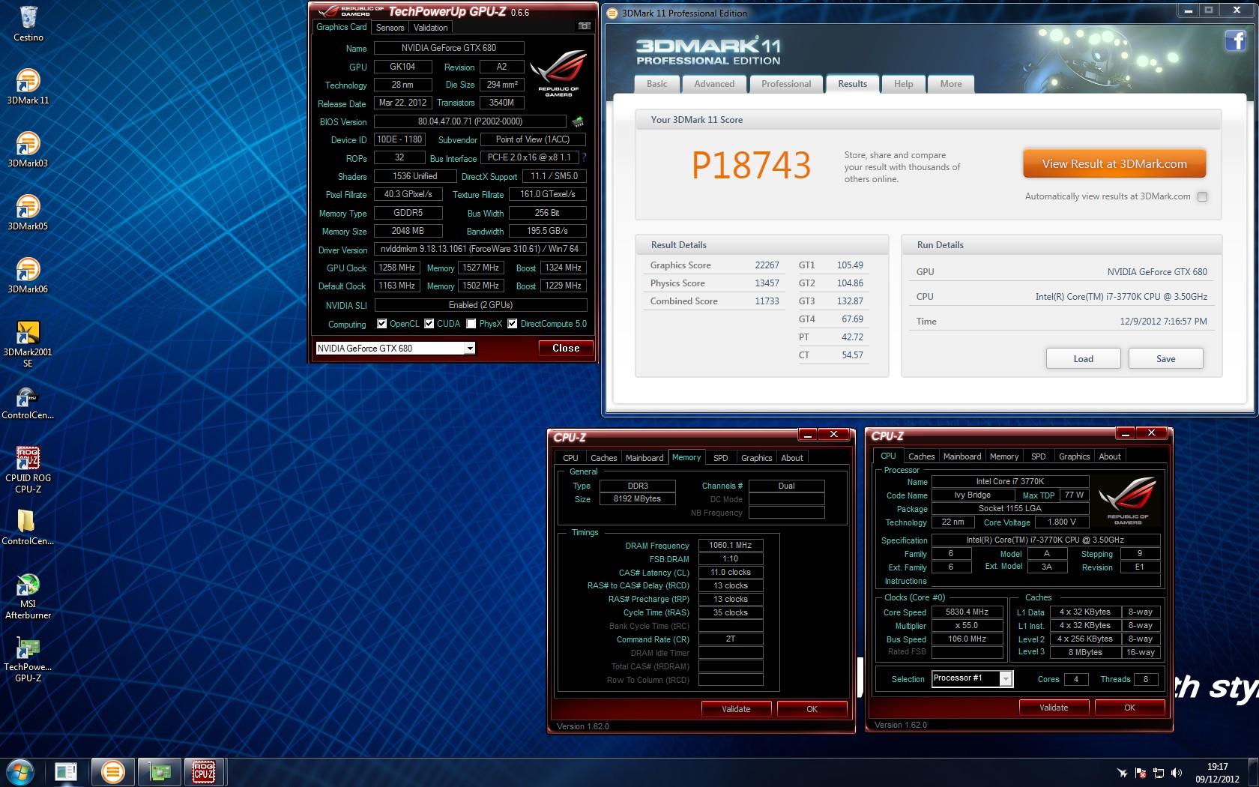
Task: Open the ControlCen... folder icon
Action: (28, 528)
